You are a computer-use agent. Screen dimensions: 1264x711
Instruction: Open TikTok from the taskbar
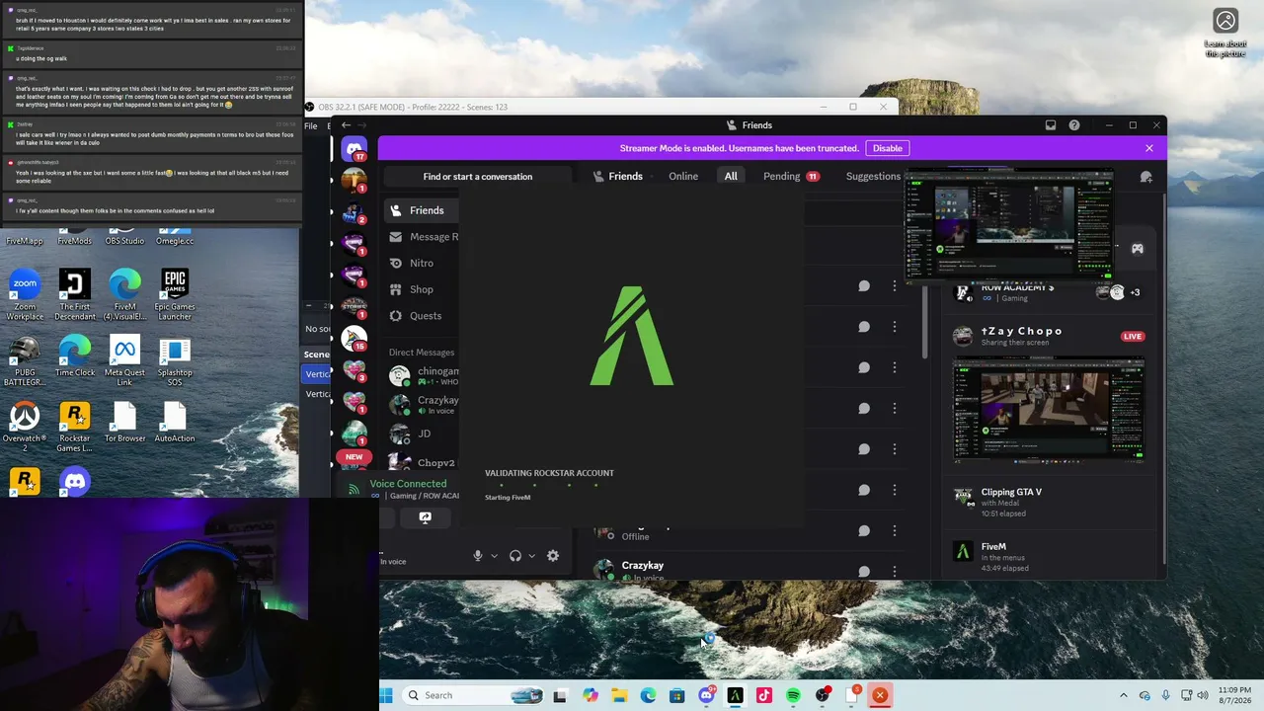(763, 695)
